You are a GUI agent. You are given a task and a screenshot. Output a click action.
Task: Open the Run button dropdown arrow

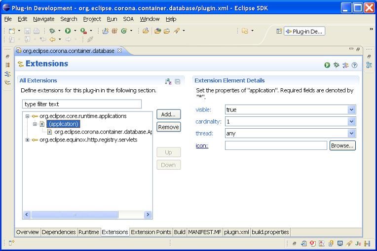pos(75,31)
